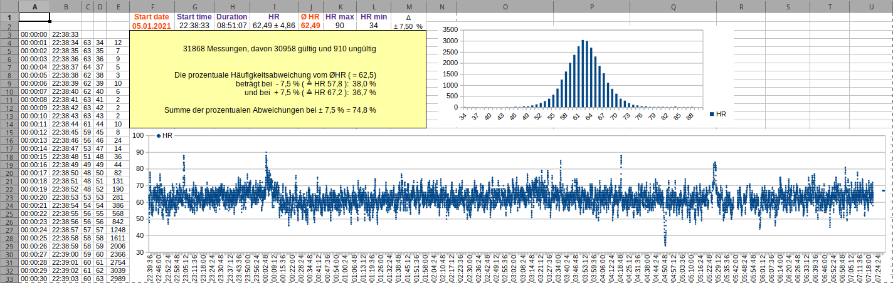
Task: Select column D header
Action: (x=100, y=7)
